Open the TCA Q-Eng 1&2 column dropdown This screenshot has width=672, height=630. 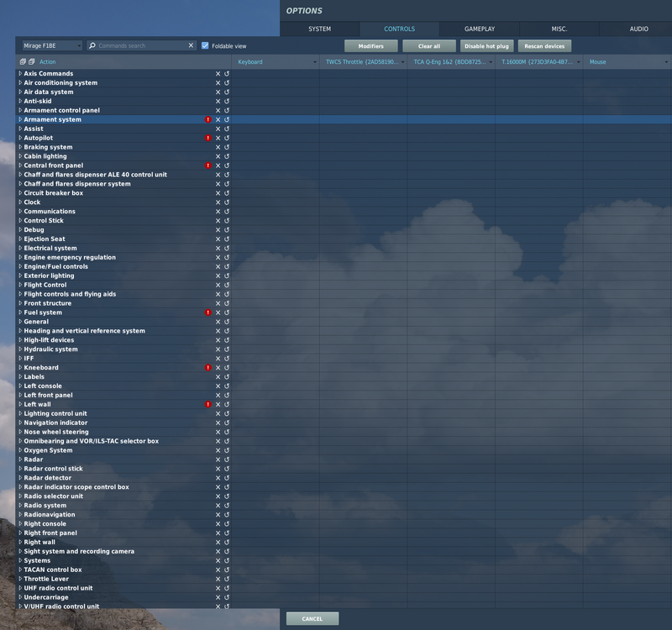491,62
